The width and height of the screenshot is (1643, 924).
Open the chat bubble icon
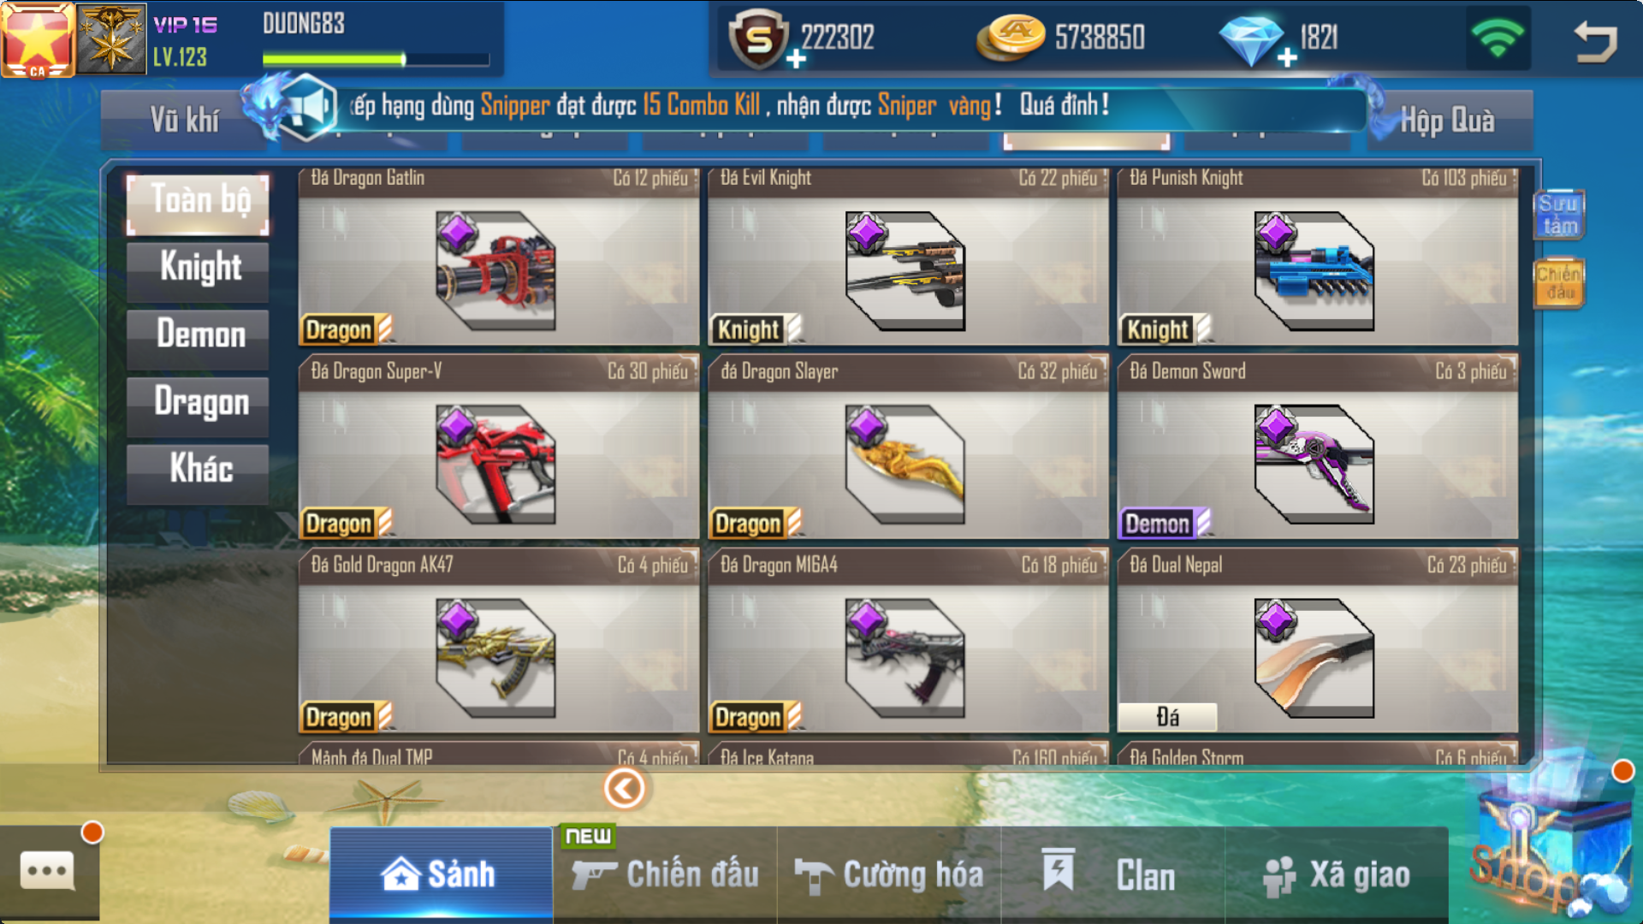click(47, 872)
